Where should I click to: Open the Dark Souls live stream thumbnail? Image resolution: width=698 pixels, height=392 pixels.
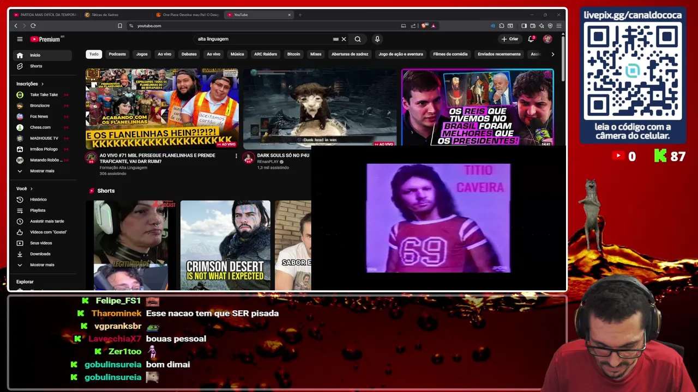320,108
